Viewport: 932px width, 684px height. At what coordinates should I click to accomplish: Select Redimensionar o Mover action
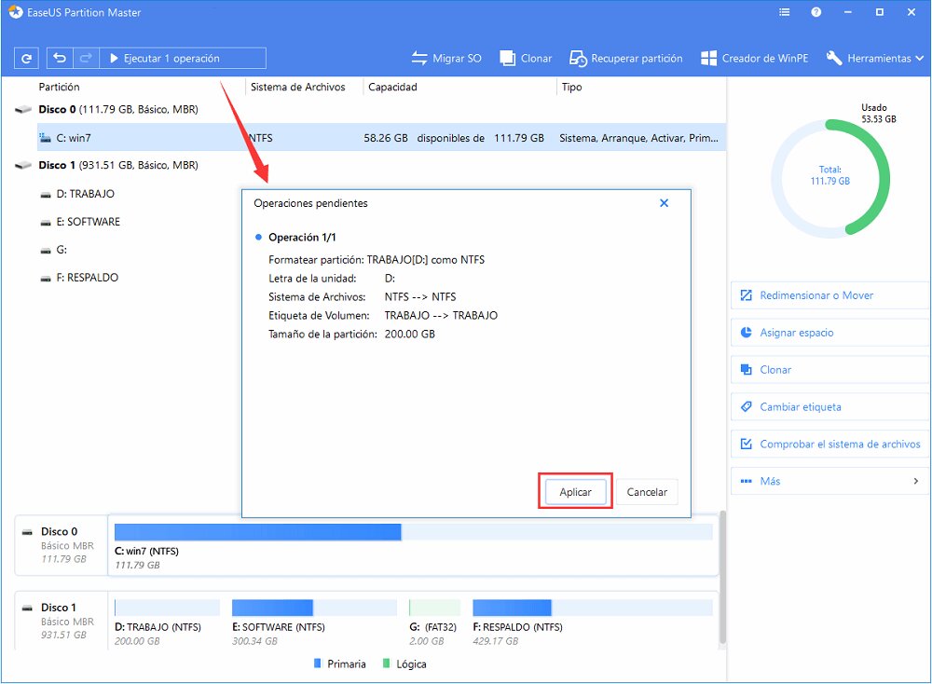pyautogui.click(x=829, y=295)
